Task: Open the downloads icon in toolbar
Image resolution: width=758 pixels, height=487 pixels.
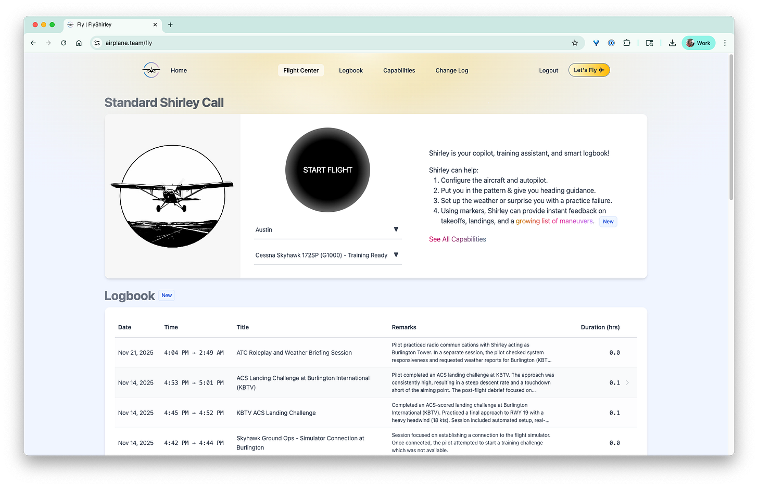Action: click(x=672, y=43)
